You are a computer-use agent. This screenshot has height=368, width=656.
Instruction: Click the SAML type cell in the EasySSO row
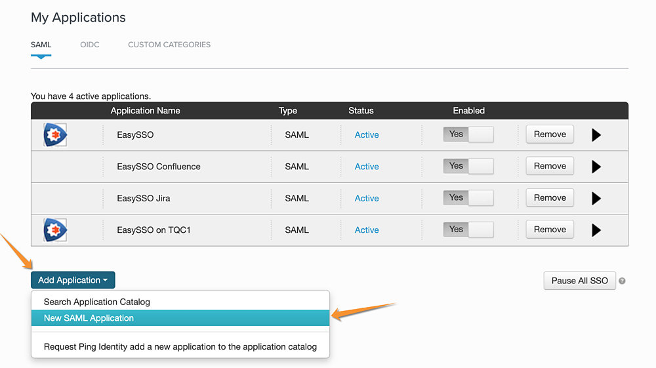[297, 134]
